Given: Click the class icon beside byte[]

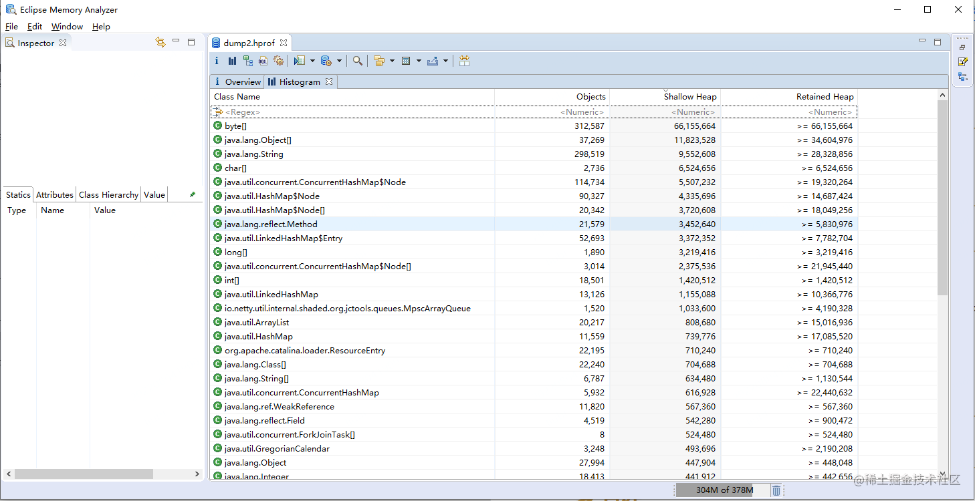Looking at the screenshot, I should 217,126.
